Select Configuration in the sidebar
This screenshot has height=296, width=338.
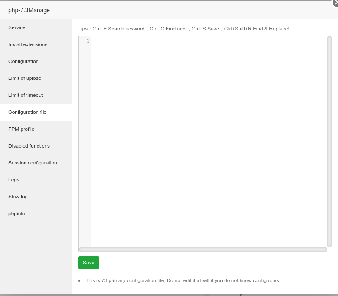pyautogui.click(x=24, y=61)
